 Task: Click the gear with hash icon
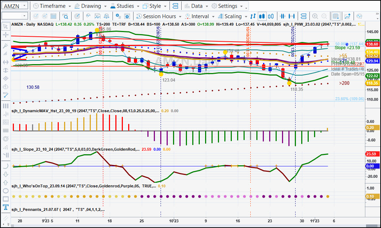pyautogui.click(x=118, y=16)
